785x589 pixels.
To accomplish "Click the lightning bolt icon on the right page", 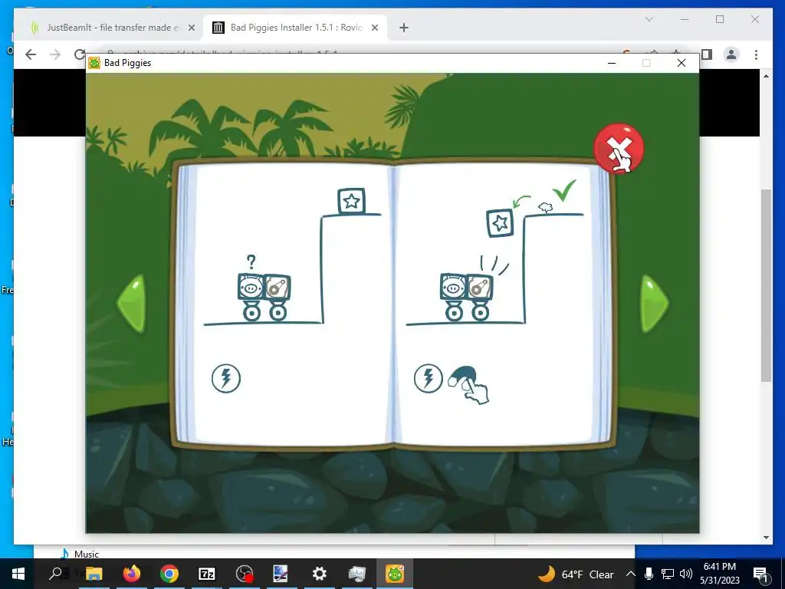I will click(428, 378).
